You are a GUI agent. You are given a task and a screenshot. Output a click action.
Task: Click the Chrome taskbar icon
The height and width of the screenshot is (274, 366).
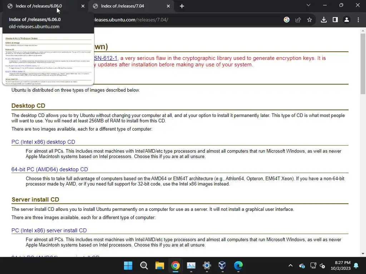coord(175,265)
